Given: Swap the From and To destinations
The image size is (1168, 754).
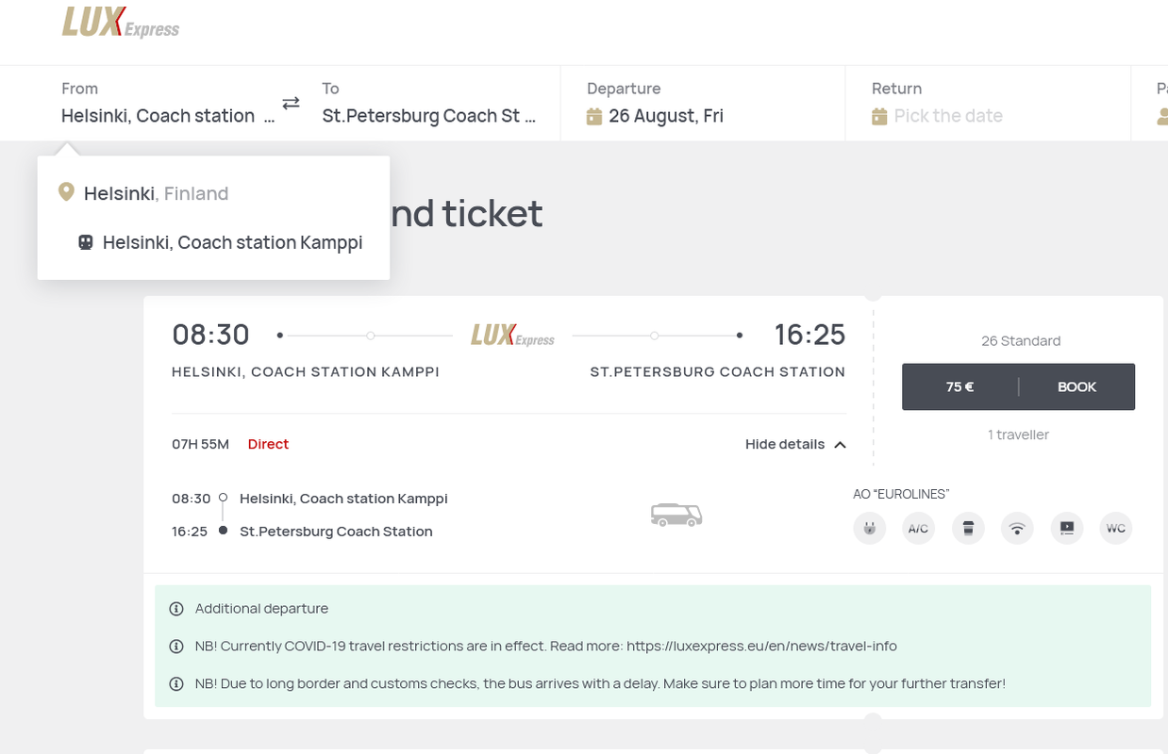Looking at the screenshot, I should (x=291, y=103).
